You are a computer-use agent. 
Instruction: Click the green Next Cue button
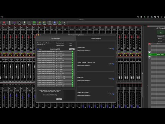161,32
